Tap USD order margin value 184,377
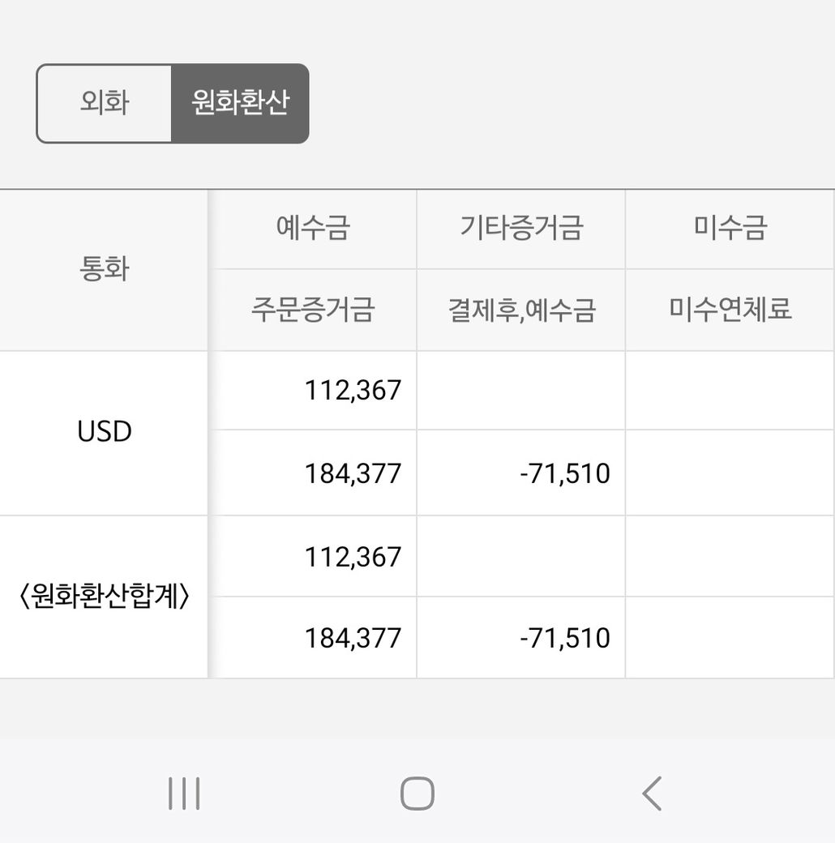The height and width of the screenshot is (843, 835). point(353,473)
